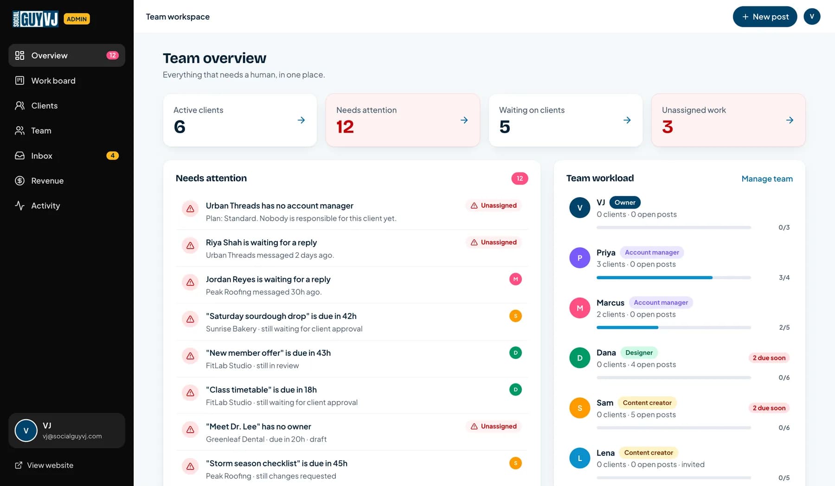Click the S assignee avatar on Storm season checklist row
Screen dimensions: 835x486
[x=515, y=463]
